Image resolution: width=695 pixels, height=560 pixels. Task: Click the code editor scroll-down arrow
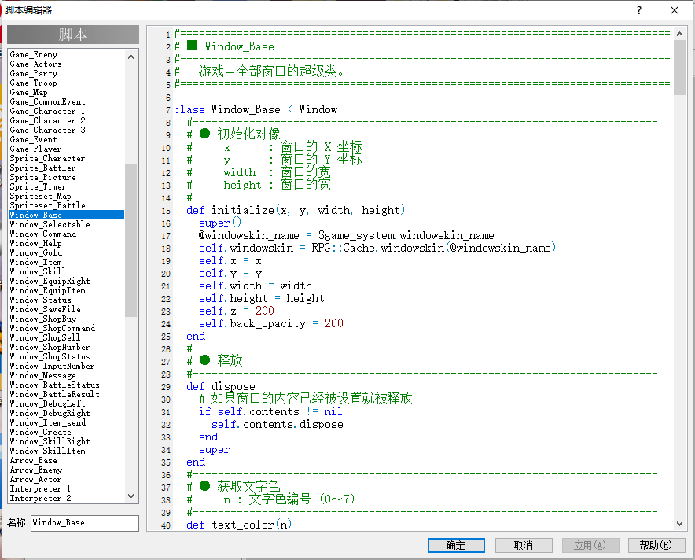click(x=679, y=522)
